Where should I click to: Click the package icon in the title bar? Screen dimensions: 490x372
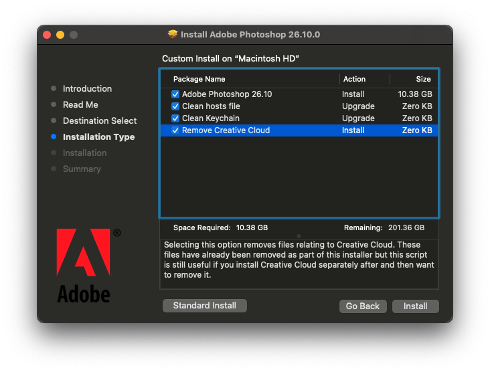click(x=173, y=34)
